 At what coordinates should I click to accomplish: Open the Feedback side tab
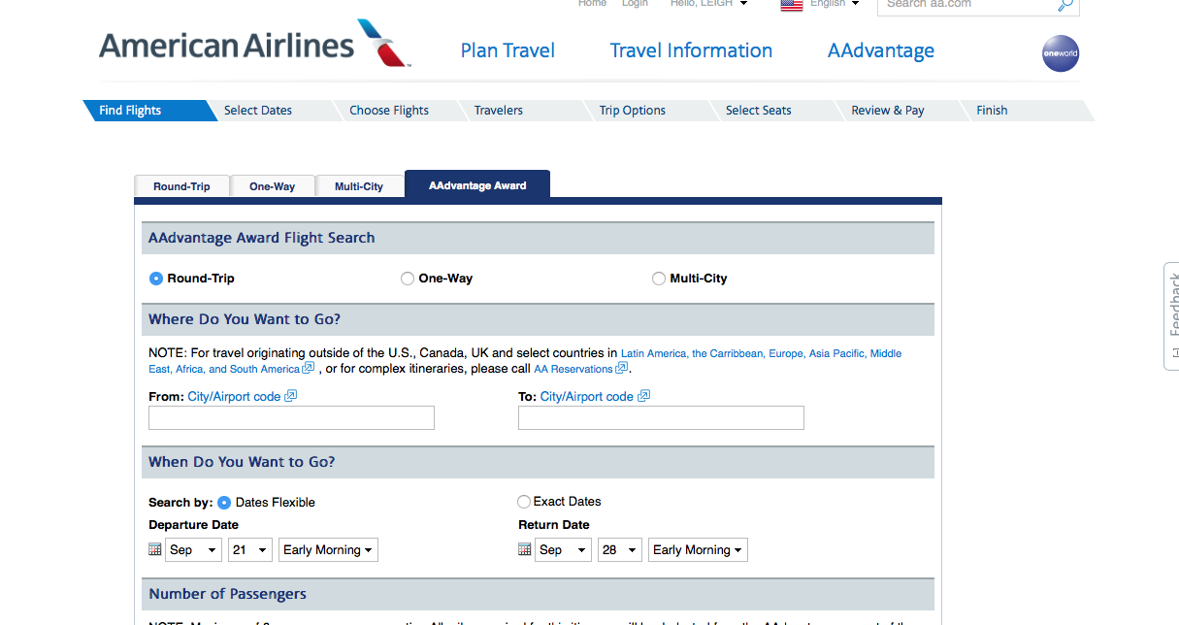1171,315
